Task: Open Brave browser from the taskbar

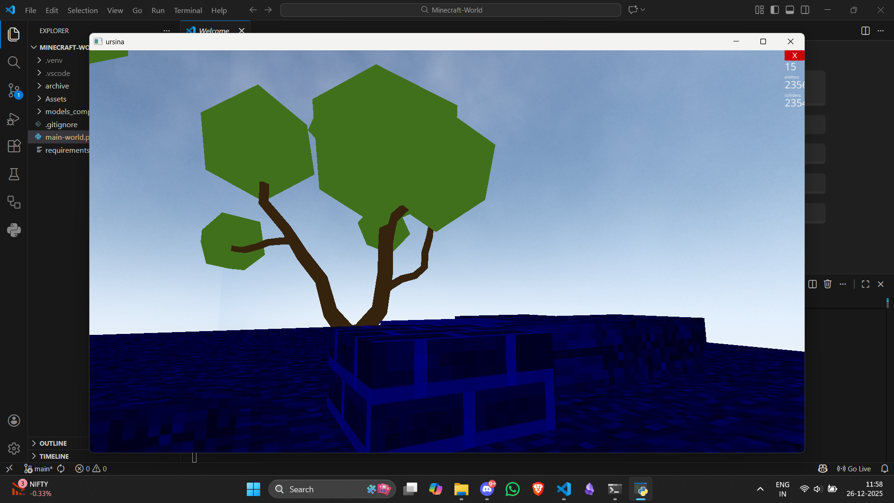Action: [538, 489]
